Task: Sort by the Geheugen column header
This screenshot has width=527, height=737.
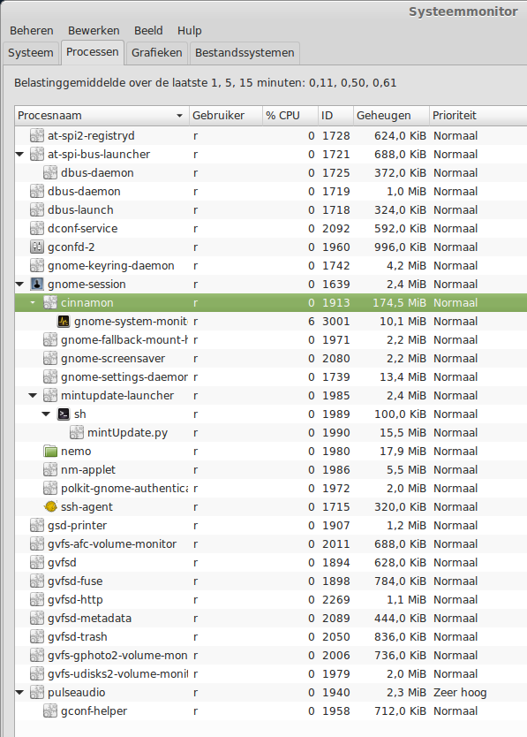Action: coord(391,116)
